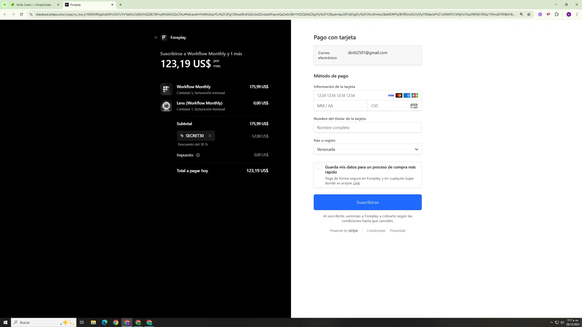Click the Nombre completo cardholder field
Viewport: 582px width, 327px height.
tap(367, 127)
